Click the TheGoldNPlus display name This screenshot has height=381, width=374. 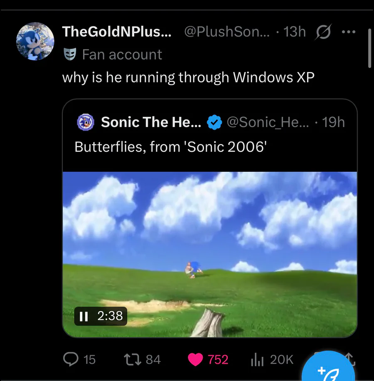coord(116,32)
